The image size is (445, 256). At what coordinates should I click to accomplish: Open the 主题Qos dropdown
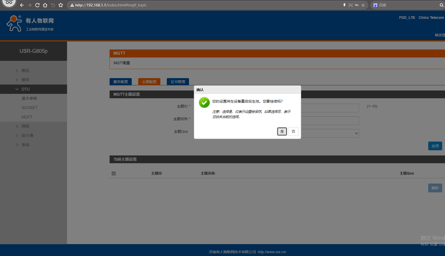click(330, 133)
